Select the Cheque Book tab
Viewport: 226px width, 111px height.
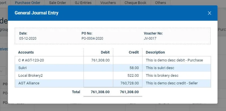click(x=135, y=3)
